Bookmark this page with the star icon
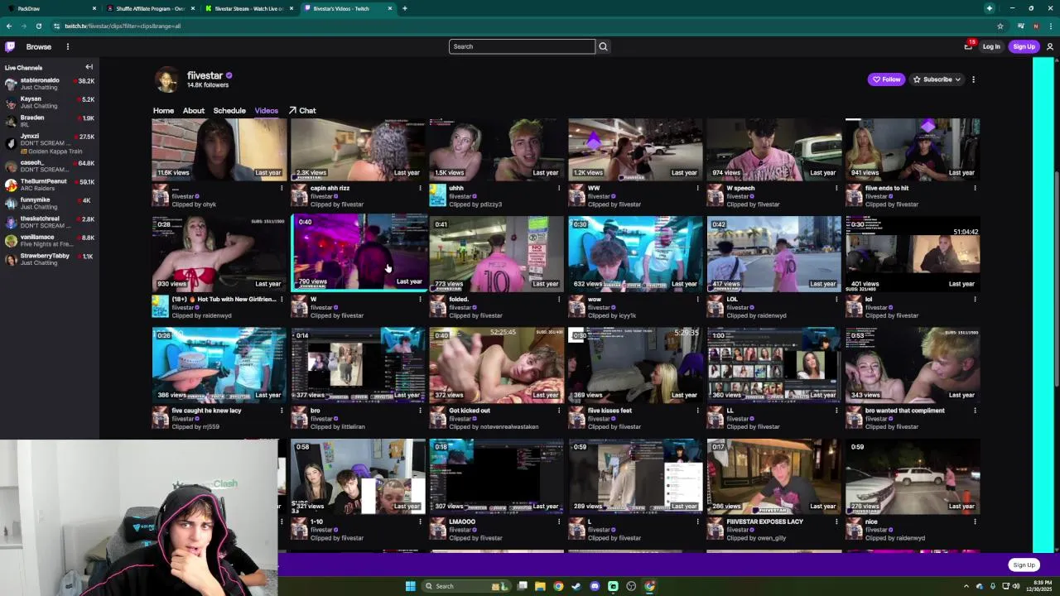The width and height of the screenshot is (1060, 596). click(1000, 26)
